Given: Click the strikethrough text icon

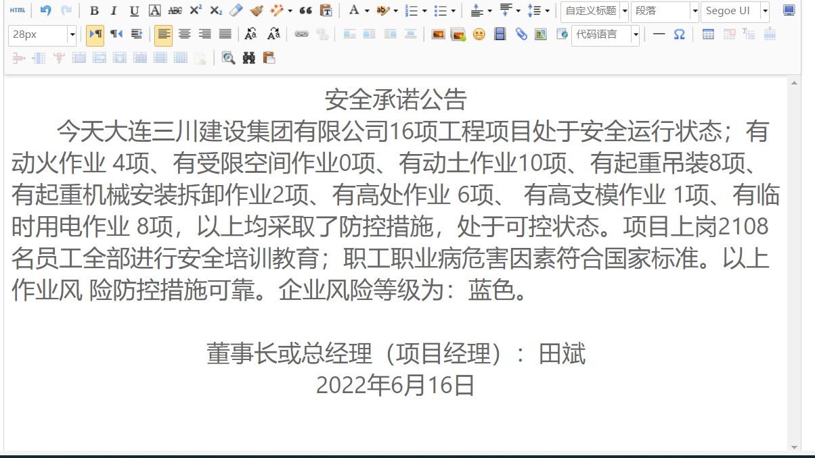Looking at the screenshot, I should click(175, 11).
